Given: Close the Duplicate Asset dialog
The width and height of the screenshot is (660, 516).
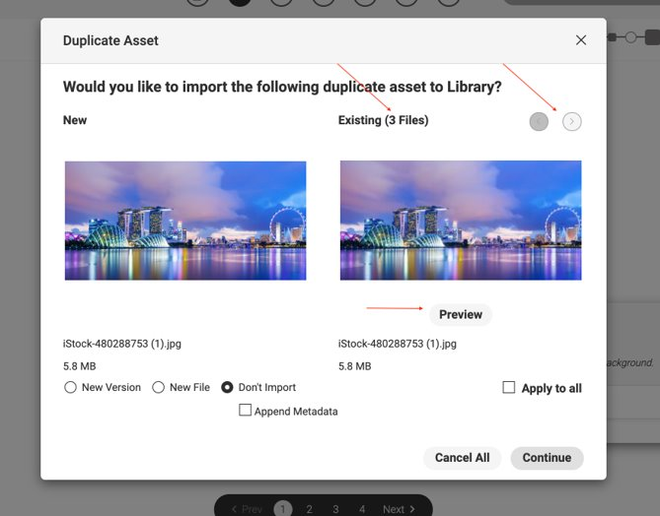Looking at the screenshot, I should point(581,40).
